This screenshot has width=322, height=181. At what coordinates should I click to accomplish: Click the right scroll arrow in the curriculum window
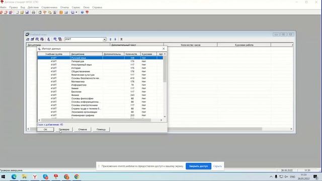coord(291,129)
